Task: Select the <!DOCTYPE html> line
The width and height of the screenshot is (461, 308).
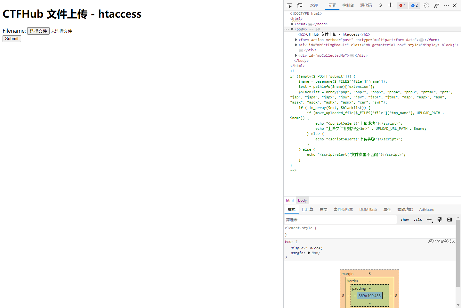Action: 306,13
